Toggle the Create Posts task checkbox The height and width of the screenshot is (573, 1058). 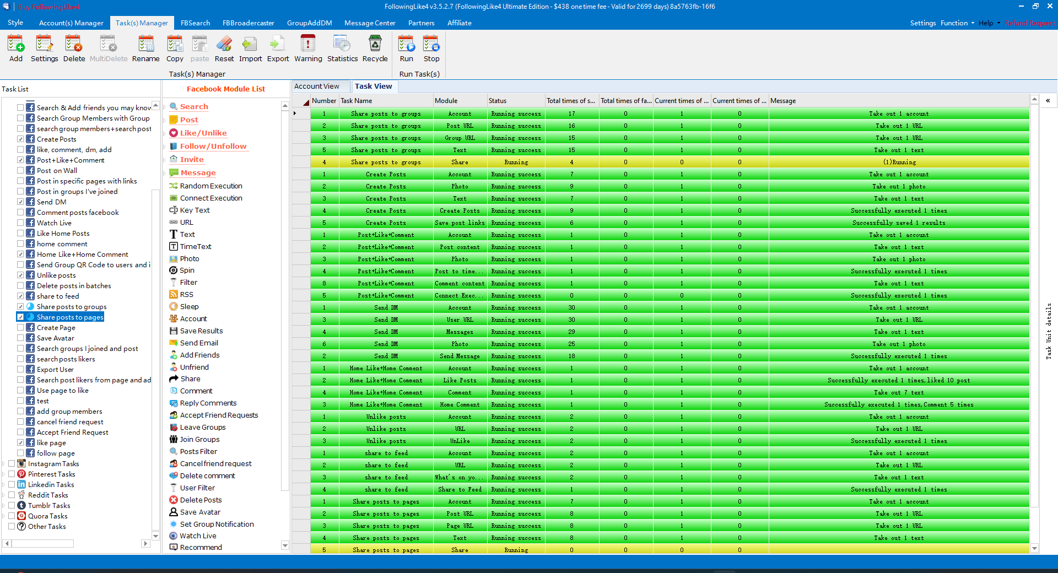(x=20, y=139)
